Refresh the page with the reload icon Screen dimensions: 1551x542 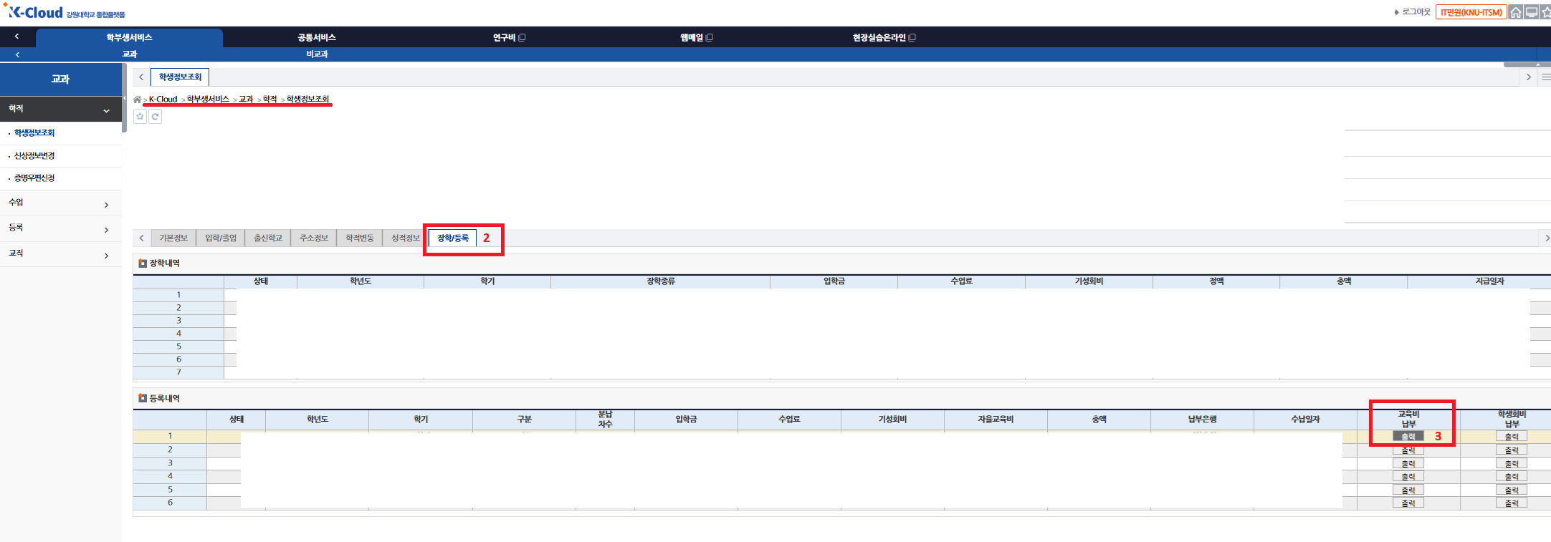(155, 116)
